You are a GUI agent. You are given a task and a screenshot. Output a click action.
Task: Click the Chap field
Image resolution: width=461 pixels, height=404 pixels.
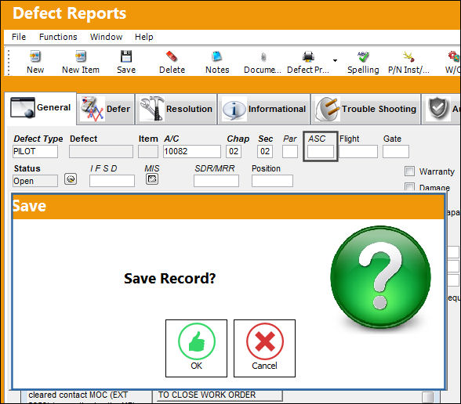(234, 152)
